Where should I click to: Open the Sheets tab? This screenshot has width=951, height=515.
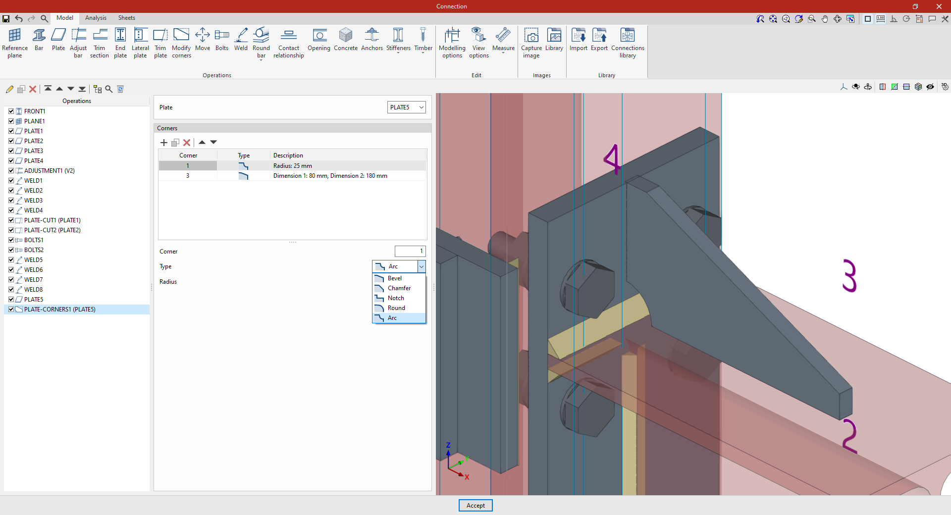126,18
